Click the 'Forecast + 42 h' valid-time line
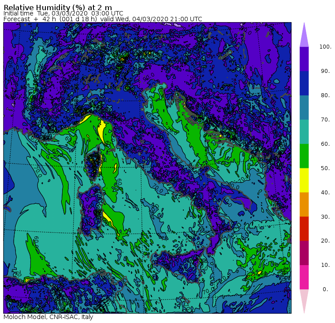This screenshot has width=335, height=323. coord(103,19)
